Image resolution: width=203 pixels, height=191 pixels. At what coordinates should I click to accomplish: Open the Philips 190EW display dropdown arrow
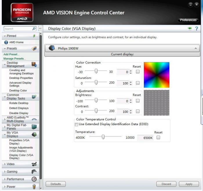pos(196,48)
